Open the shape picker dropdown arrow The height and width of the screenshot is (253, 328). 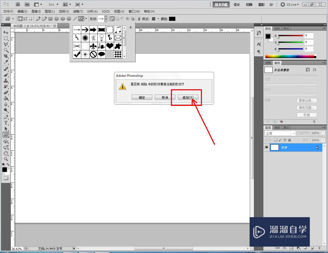pos(106,19)
